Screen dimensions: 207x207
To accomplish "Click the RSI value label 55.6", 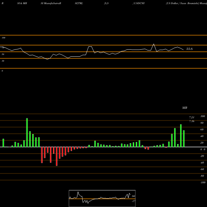I will [x=189, y=49].
